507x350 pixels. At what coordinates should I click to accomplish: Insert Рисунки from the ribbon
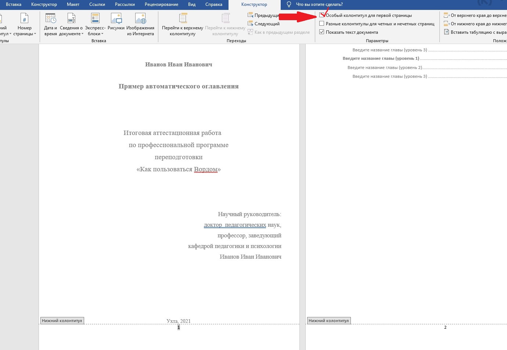(116, 18)
